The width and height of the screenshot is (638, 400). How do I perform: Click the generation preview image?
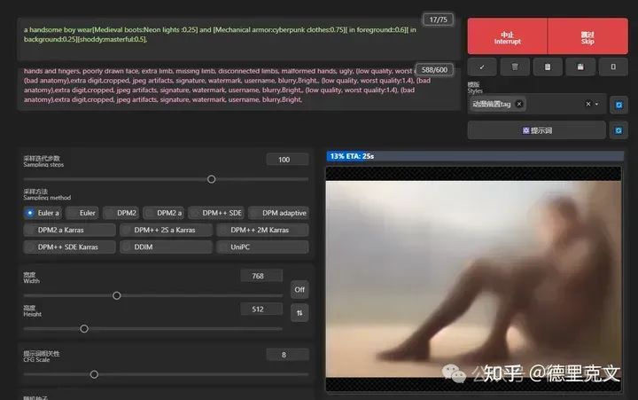click(473, 278)
